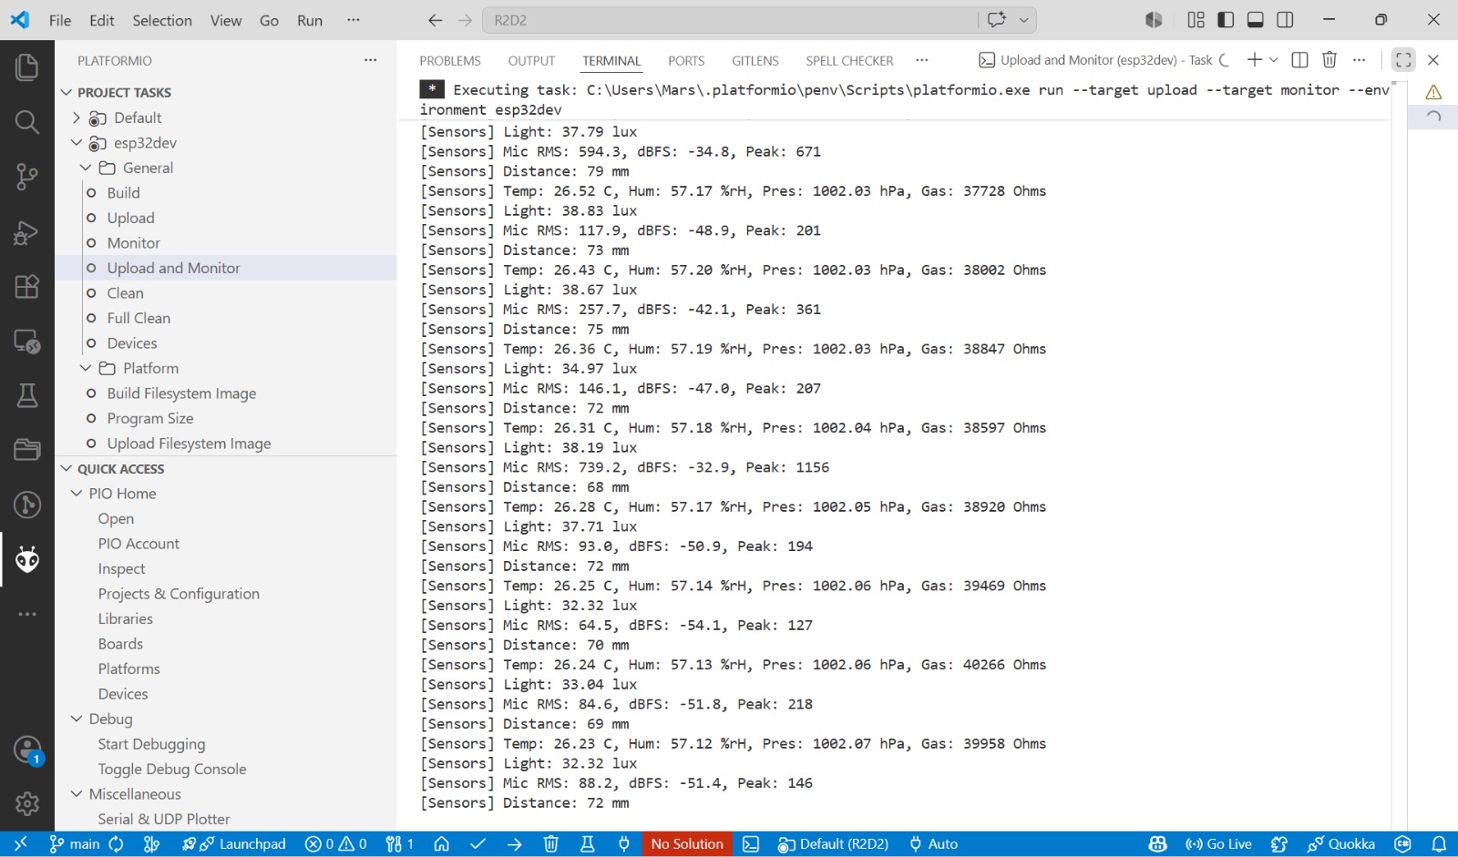Open Source Control view

click(26, 177)
